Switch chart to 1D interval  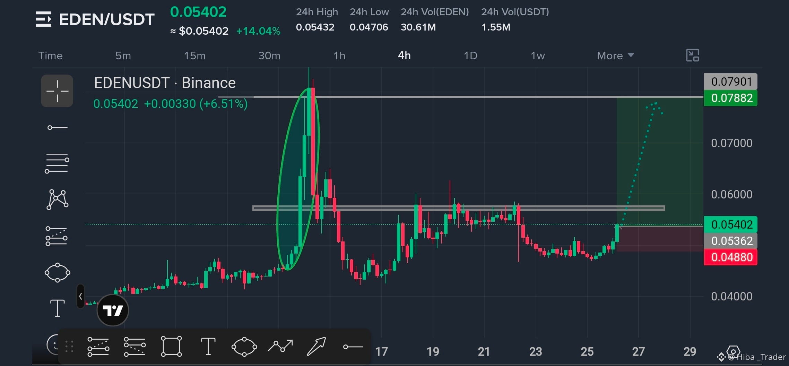coord(470,56)
